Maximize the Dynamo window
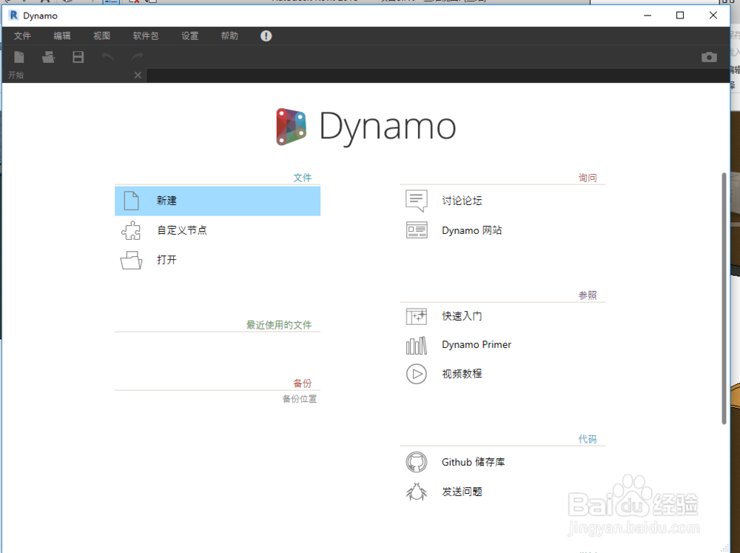This screenshot has width=740, height=553. (x=680, y=16)
